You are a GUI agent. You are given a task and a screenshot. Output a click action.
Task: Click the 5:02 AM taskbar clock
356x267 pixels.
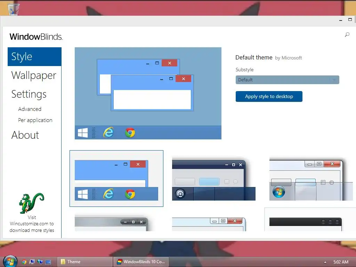[x=341, y=262]
